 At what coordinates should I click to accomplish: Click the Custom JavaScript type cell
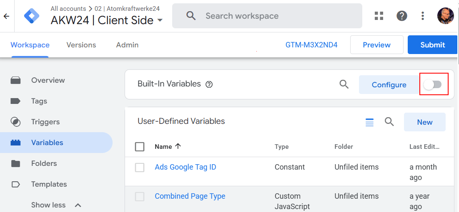click(x=292, y=201)
